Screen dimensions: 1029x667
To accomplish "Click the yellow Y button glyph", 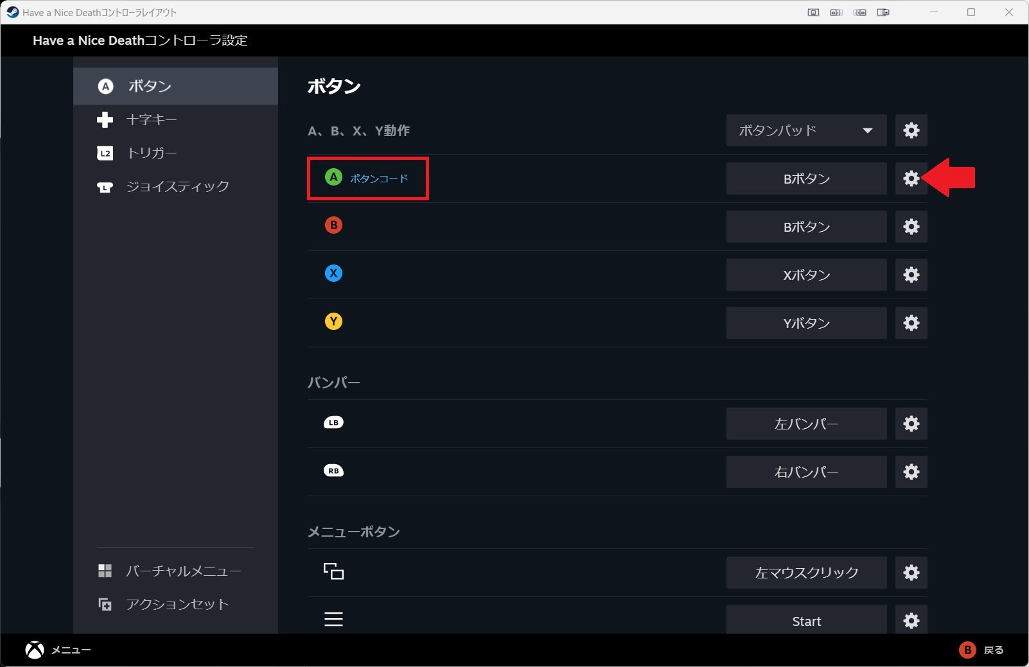I will 333,322.
